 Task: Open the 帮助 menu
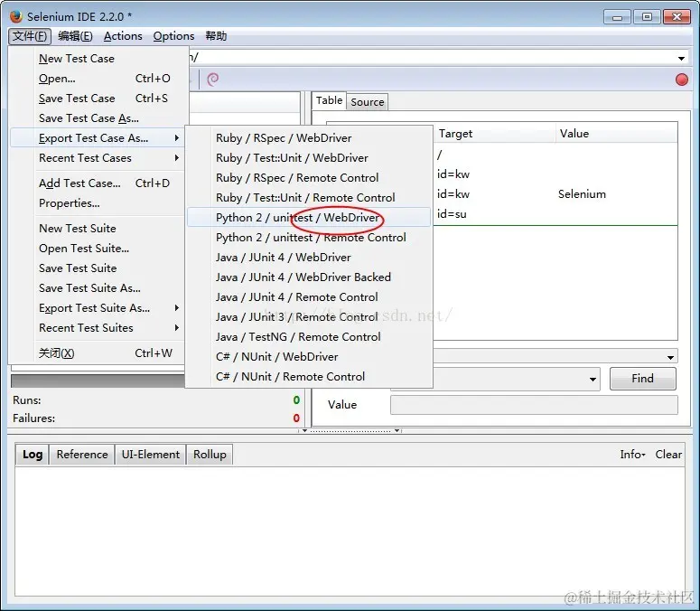(x=216, y=36)
